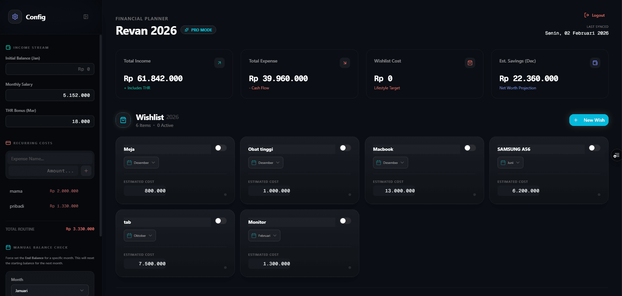Click the Logout link
Viewport: 622px width, 296px height.
click(x=594, y=15)
